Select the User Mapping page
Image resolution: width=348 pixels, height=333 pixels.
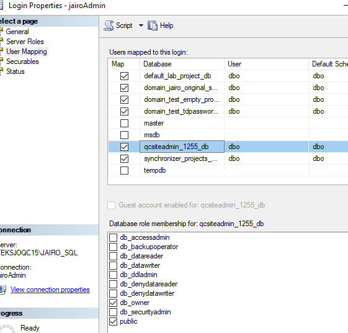[27, 52]
